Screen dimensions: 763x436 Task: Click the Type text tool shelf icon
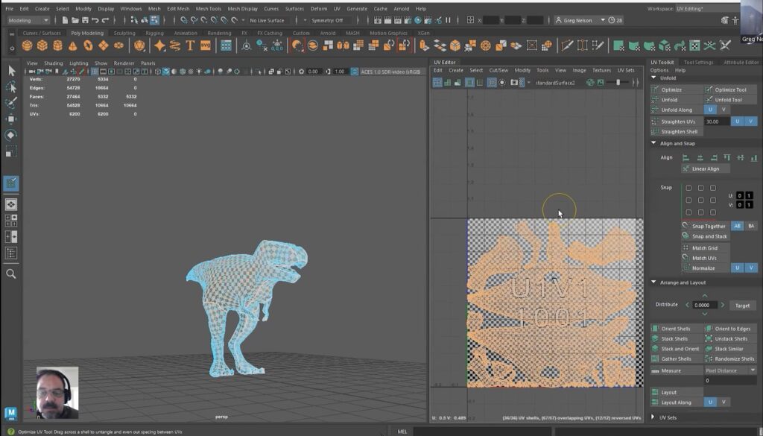[190, 45]
